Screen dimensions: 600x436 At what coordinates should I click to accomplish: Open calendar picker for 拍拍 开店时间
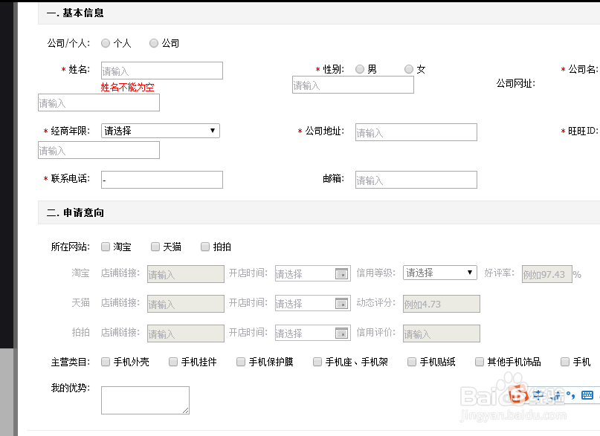(x=341, y=333)
